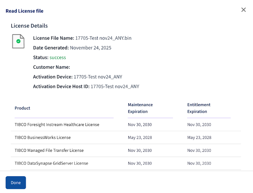Select the TIBCO DataSynapse GridServer License row

coord(51,163)
